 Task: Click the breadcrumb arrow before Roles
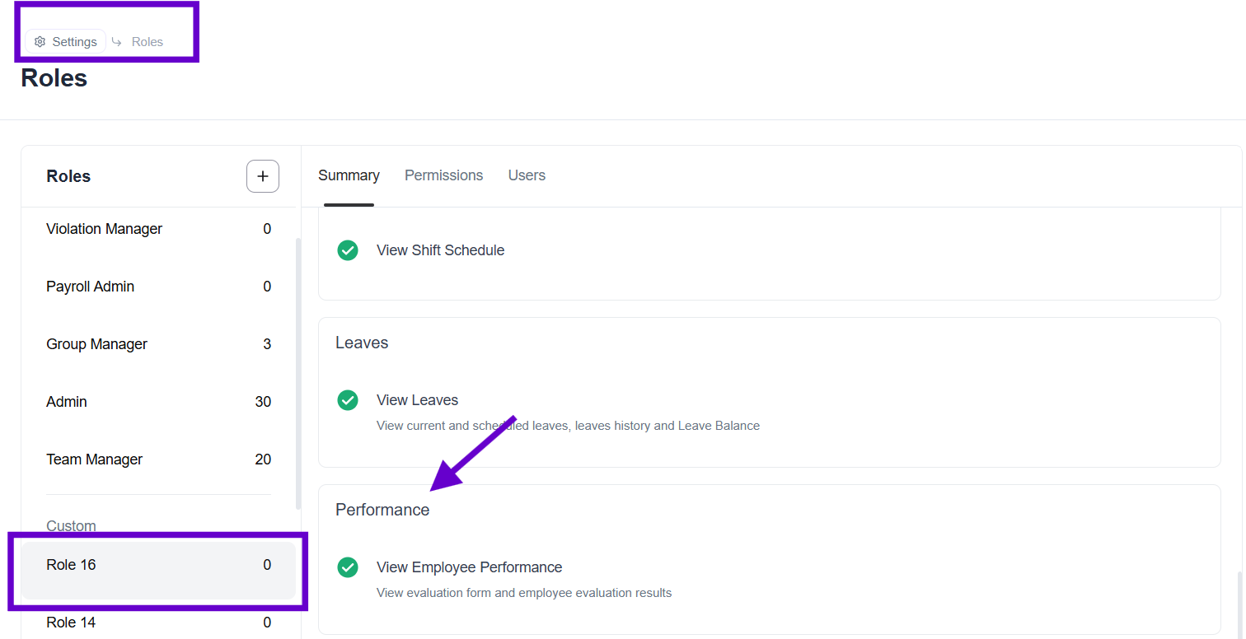[117, 42]
